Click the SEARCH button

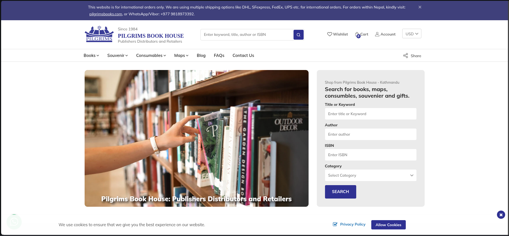[x=340, y=192]
